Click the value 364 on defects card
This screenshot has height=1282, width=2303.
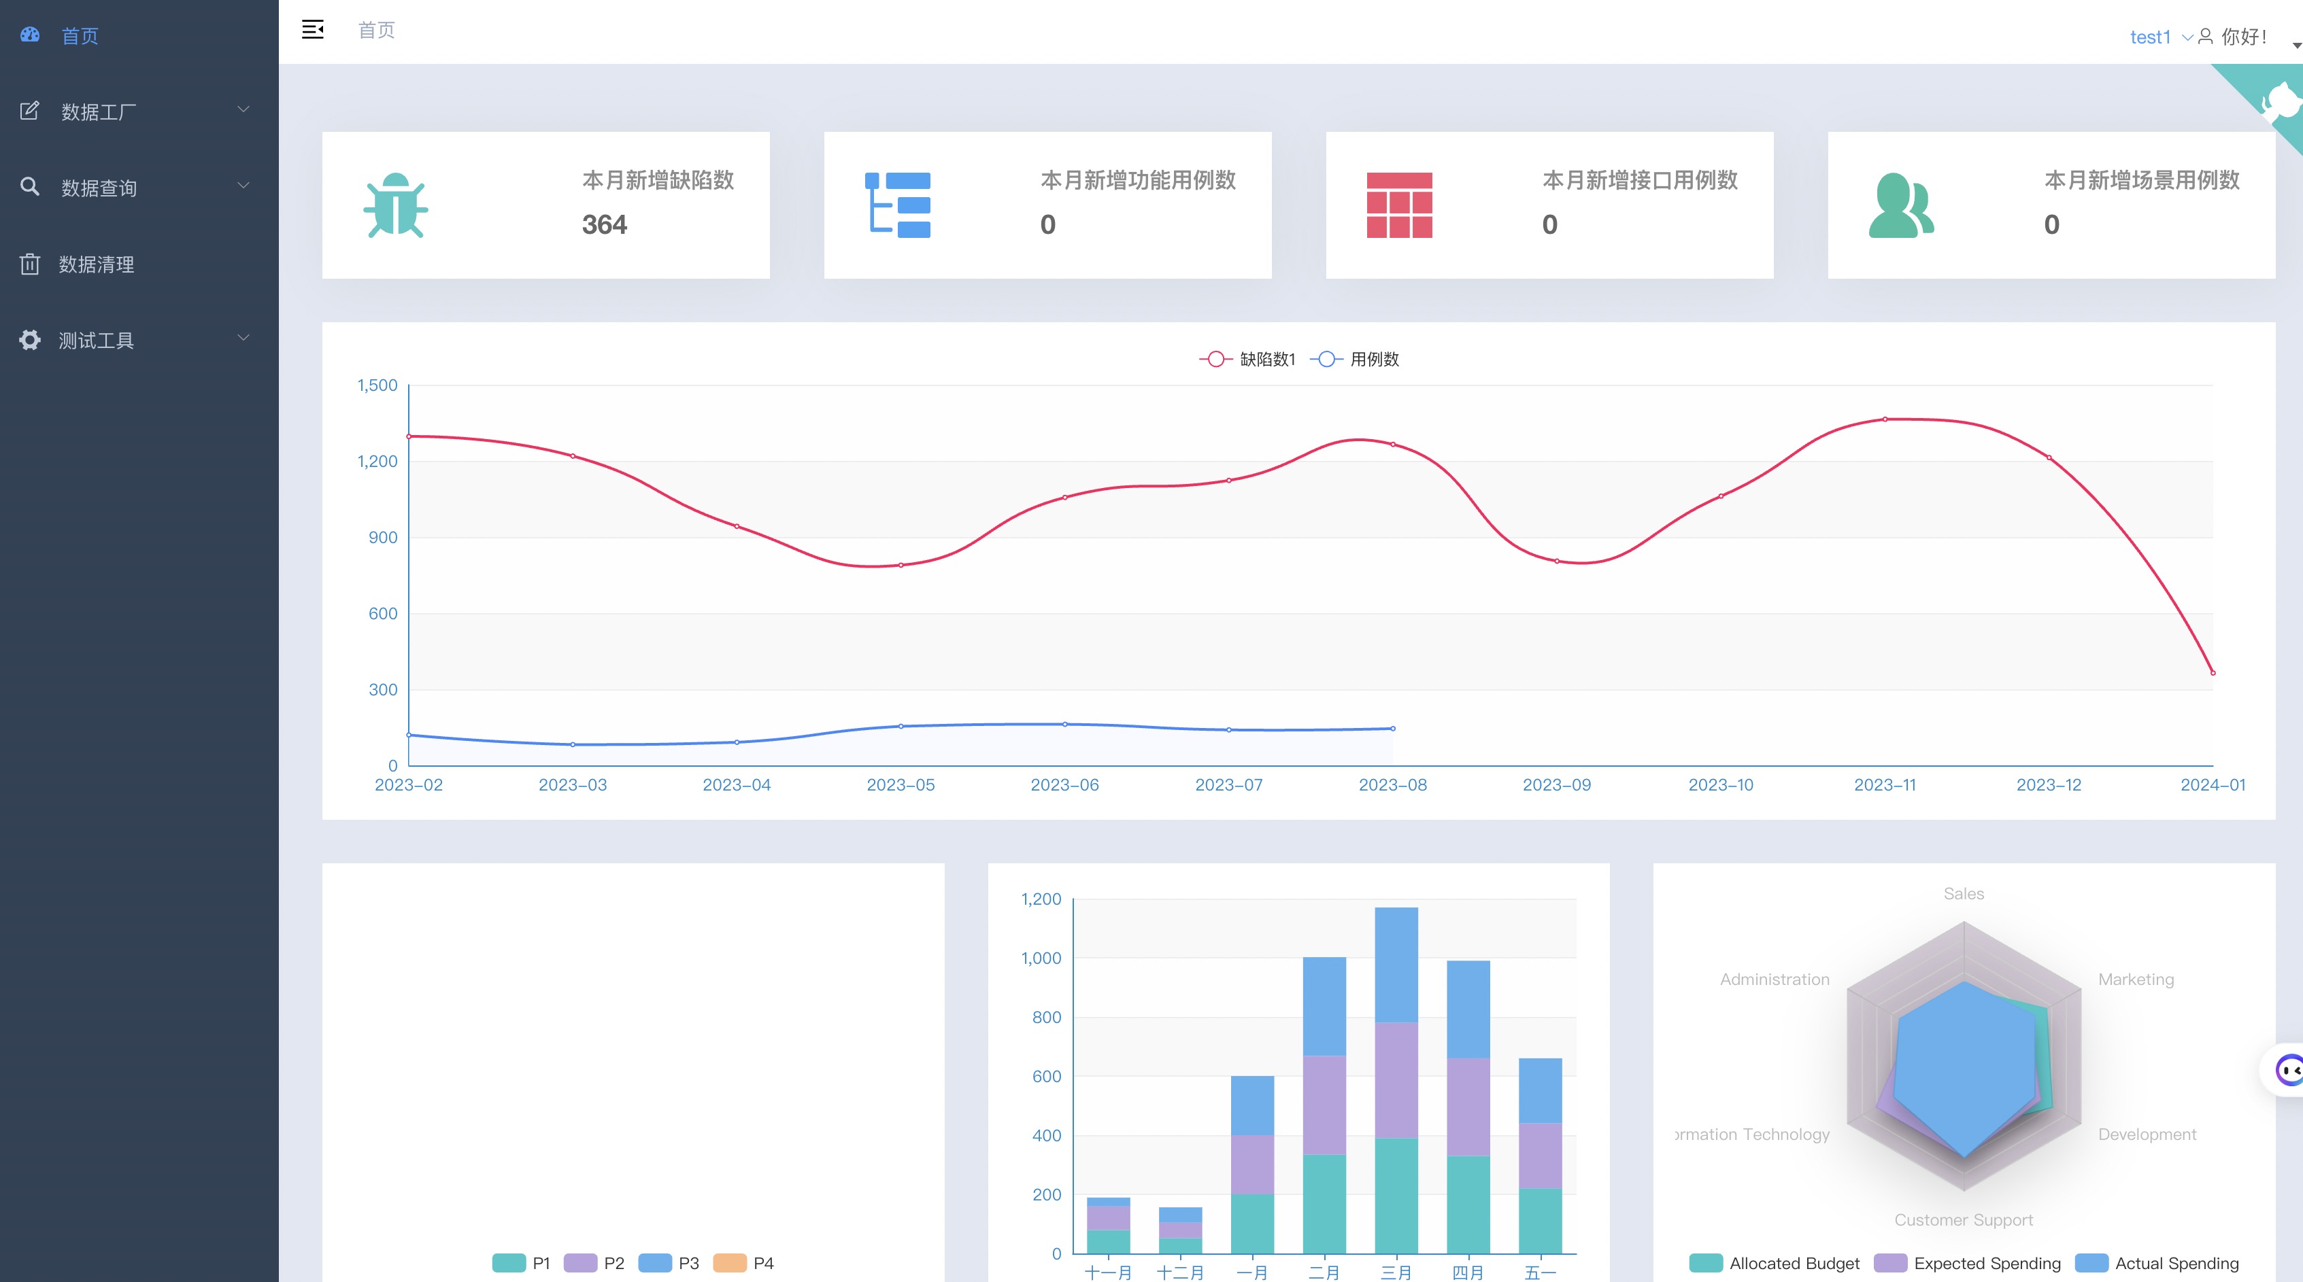pyautogui.click(x=605, y=224)
